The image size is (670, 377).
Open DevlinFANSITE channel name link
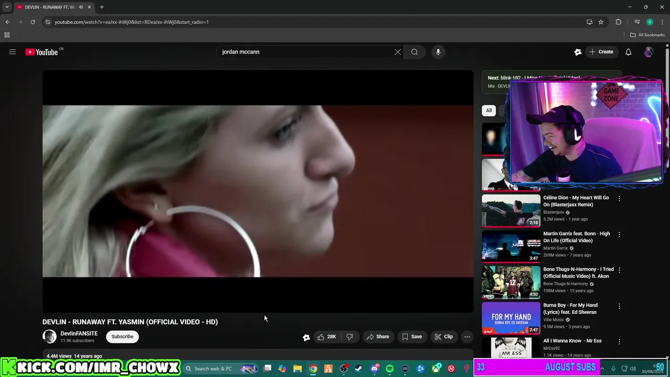coord(79,334)
